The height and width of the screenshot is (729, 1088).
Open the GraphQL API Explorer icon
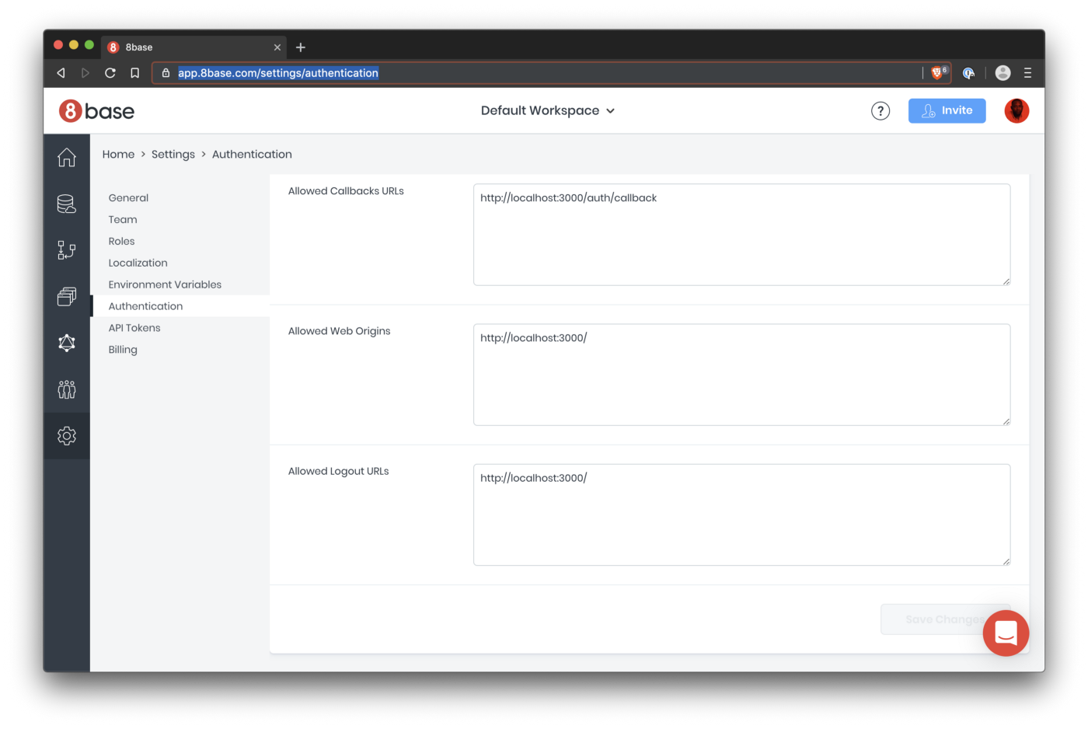[67, 343]
